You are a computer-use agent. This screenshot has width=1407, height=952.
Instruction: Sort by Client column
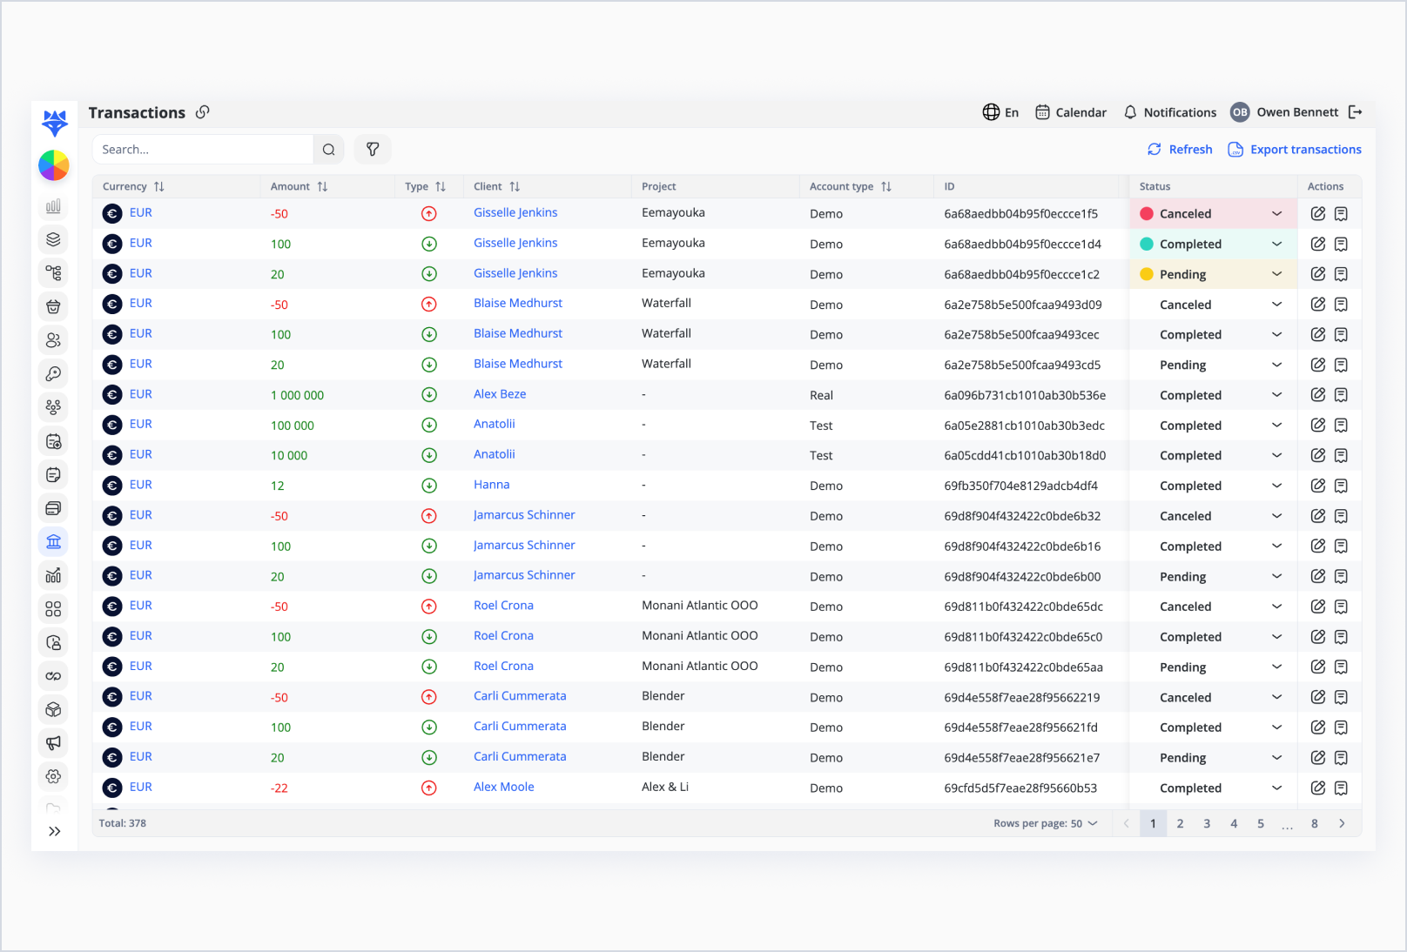point(515,186)
